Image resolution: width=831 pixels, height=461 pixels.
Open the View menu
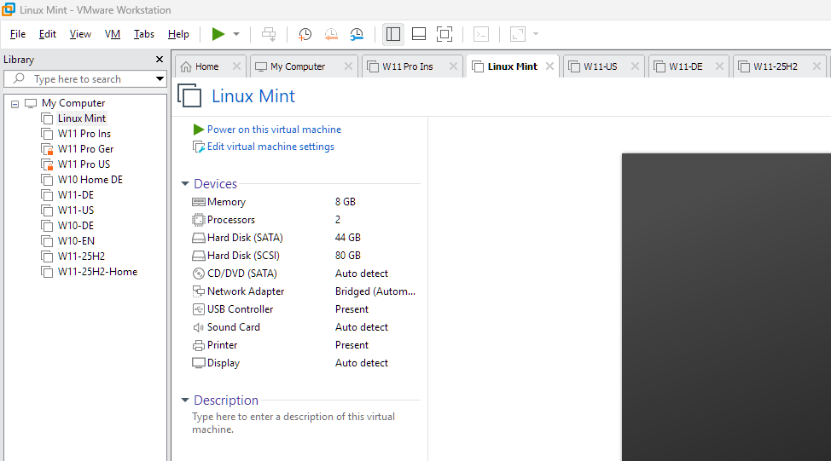tap(80, 34)
